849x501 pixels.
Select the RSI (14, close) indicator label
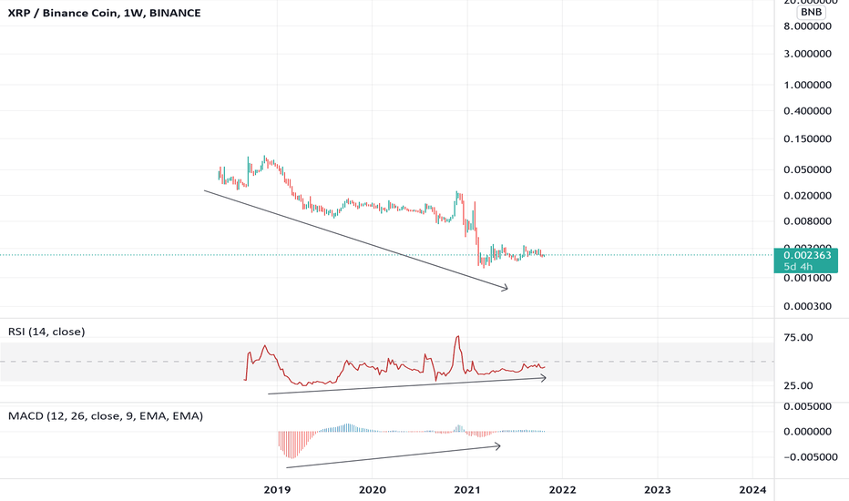[x=46, y=332]
